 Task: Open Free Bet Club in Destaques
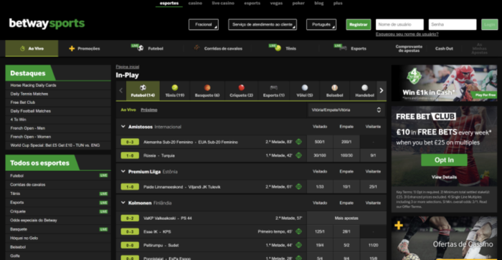coord(58,102)
